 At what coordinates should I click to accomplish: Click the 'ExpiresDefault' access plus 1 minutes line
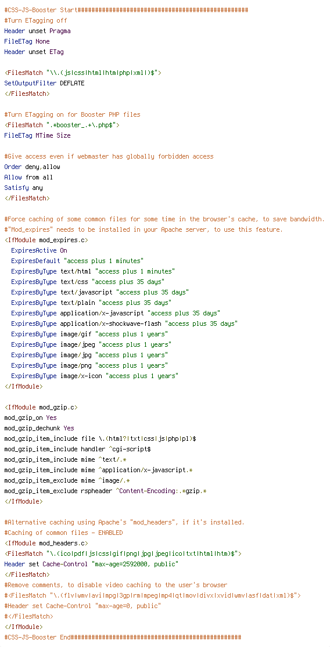click(77, 261)
